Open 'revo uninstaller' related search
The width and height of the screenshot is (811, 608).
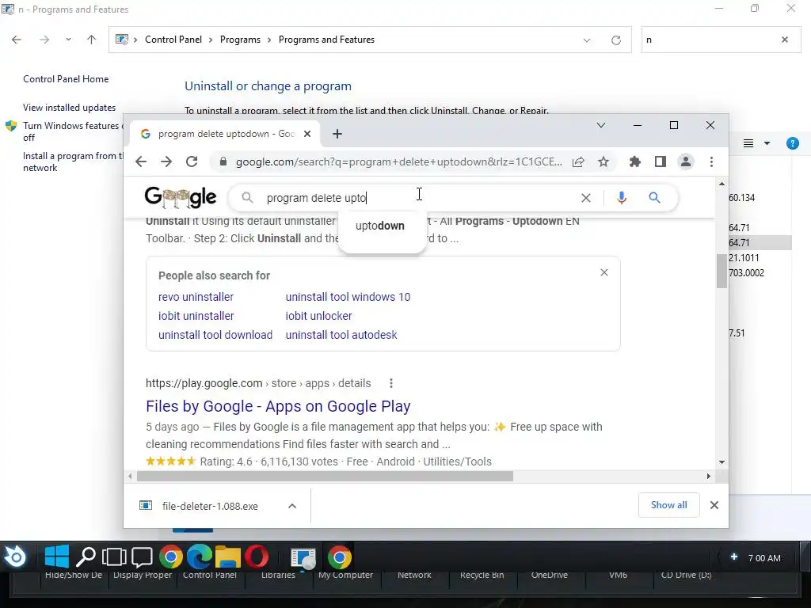(x=196, y=298)
